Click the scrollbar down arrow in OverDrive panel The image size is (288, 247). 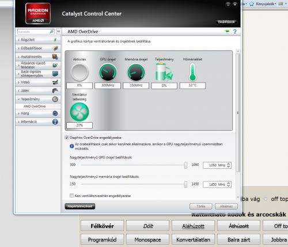pyautogui.click(x=238, y=197)
